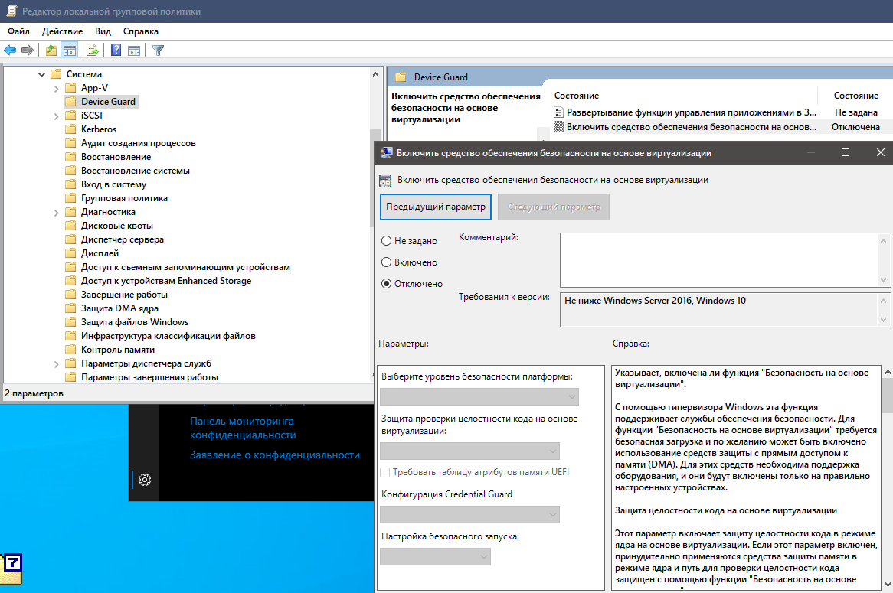893x593 pixels.
Task: Open Help with the blue question-mark icon
Action: click(x=116, y=50)
